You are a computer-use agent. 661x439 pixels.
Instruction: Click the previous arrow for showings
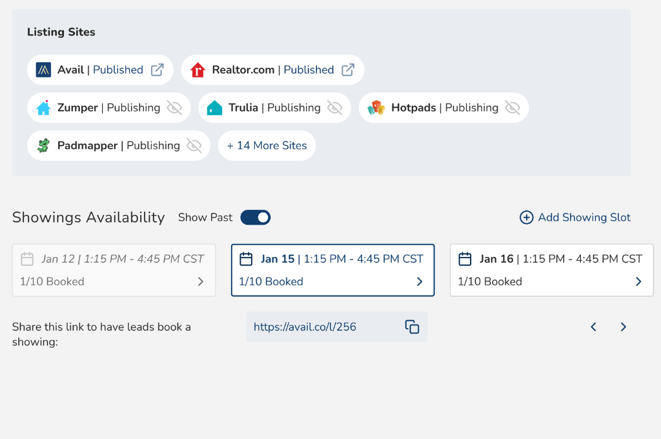593,327
